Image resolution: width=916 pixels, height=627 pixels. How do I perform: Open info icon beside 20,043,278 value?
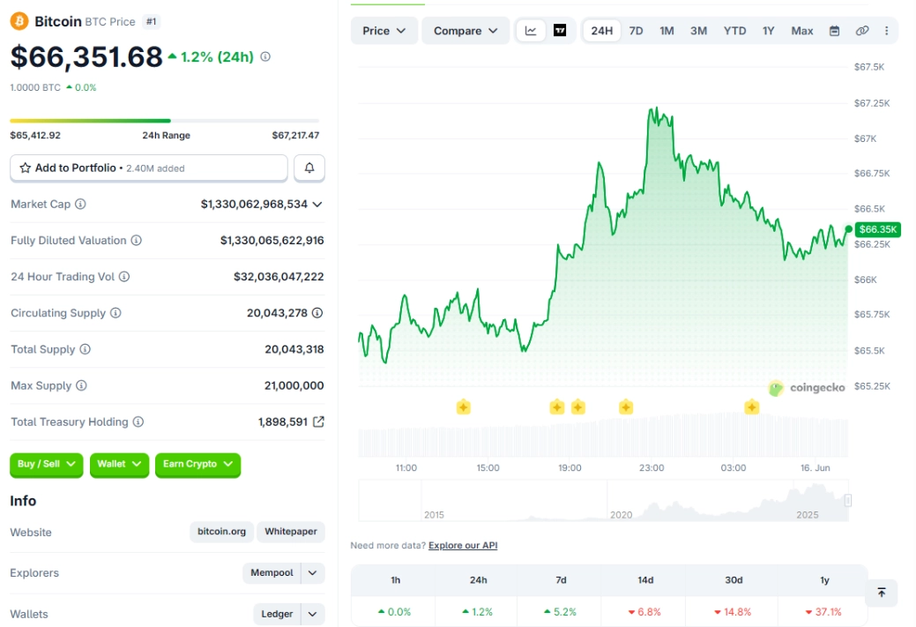[x=317, y=313]
